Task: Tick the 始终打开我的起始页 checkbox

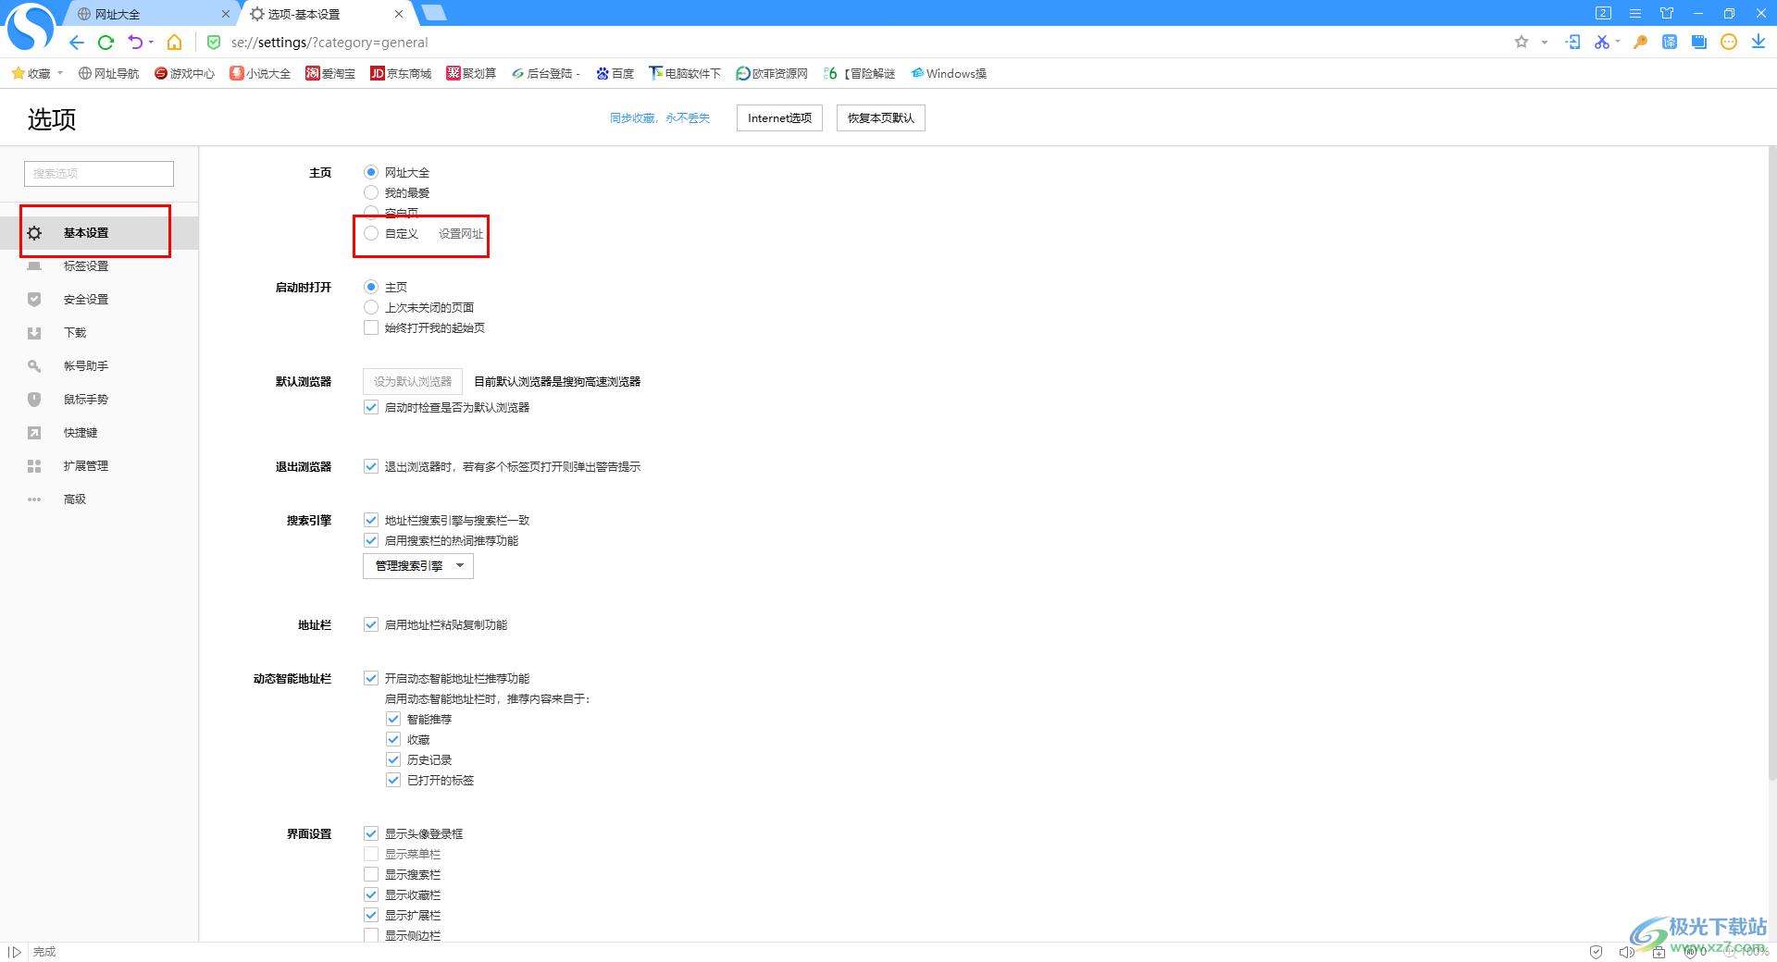Action: tap(371, 327)
